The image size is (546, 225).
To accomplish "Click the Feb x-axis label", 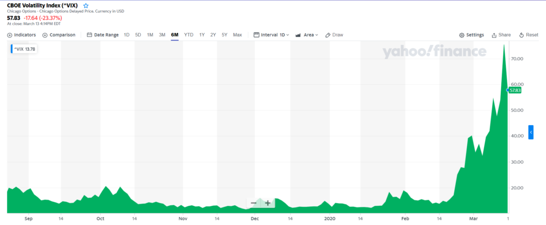I will (405, 219).
